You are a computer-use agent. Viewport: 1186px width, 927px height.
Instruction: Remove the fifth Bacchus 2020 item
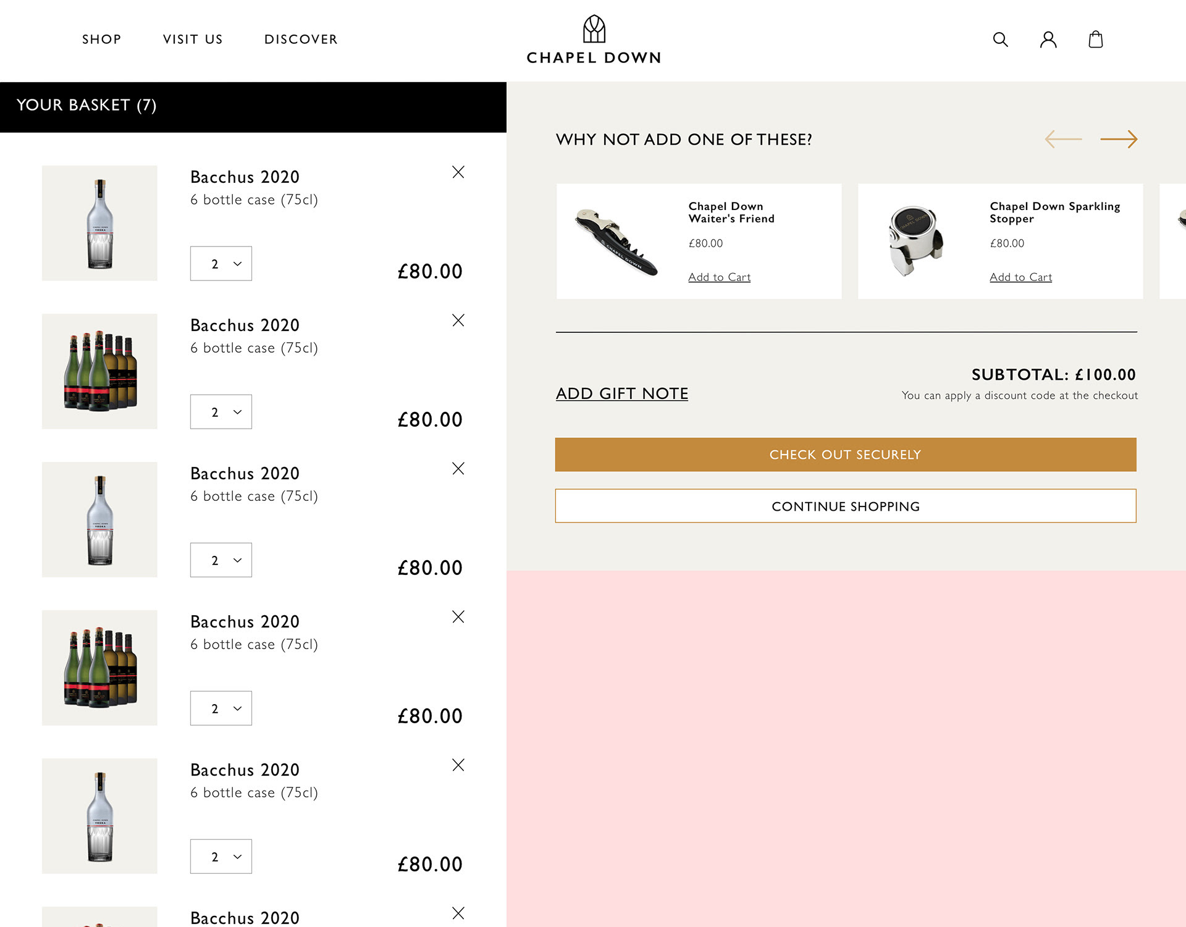(458, 765)
